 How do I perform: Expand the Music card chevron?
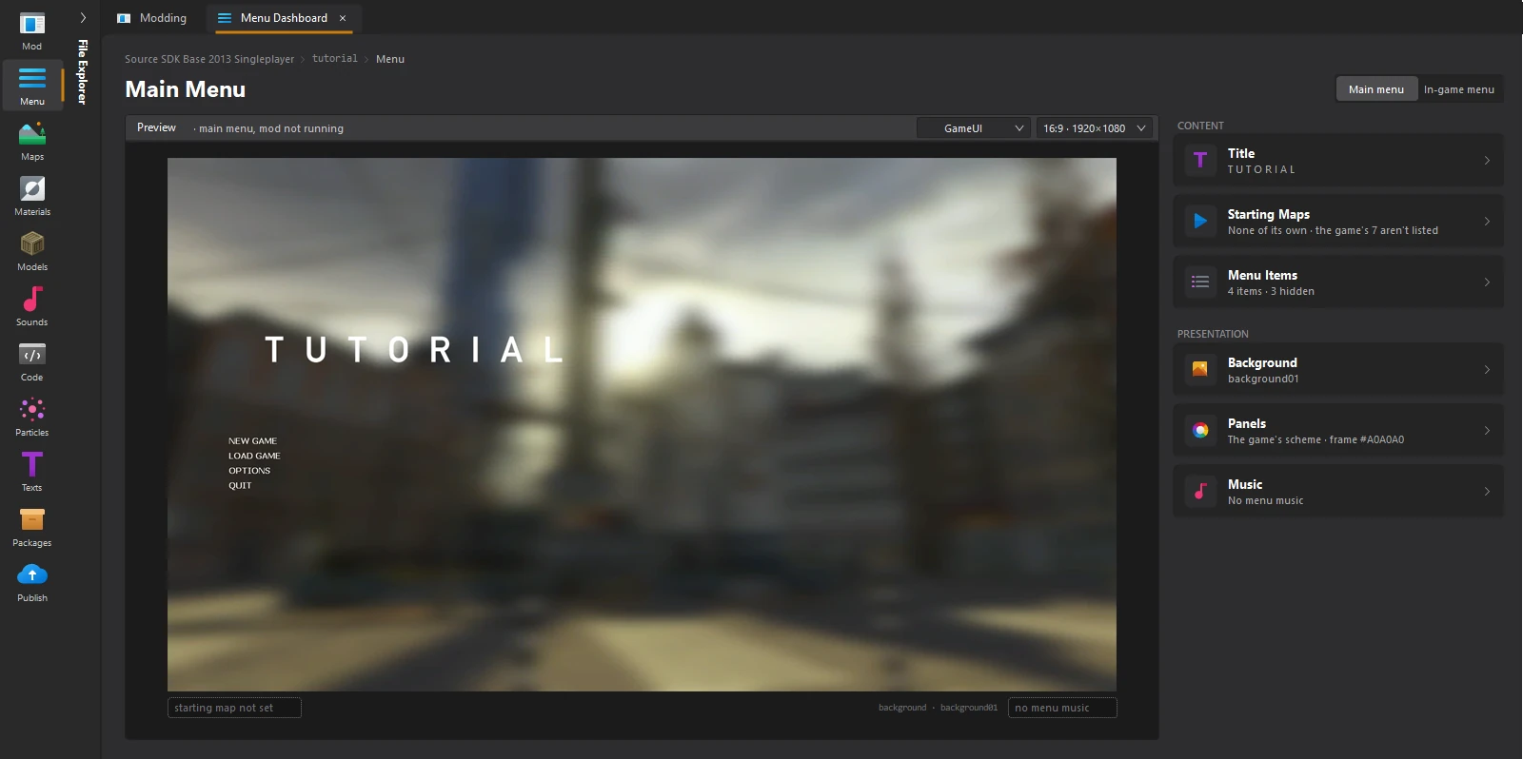click(x=1487, y=492)
